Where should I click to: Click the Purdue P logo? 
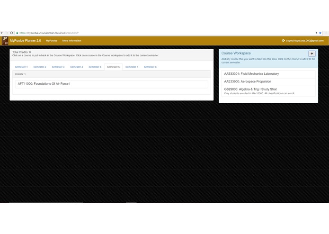[x=5, y=41]
